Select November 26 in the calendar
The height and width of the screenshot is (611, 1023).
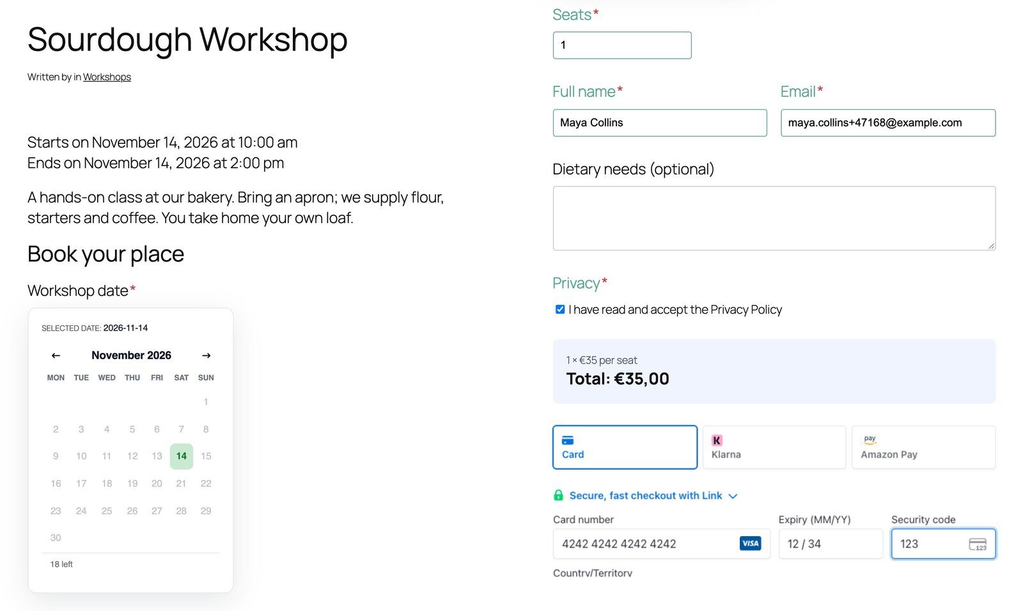pyautogui.click(x=132, y=511)
